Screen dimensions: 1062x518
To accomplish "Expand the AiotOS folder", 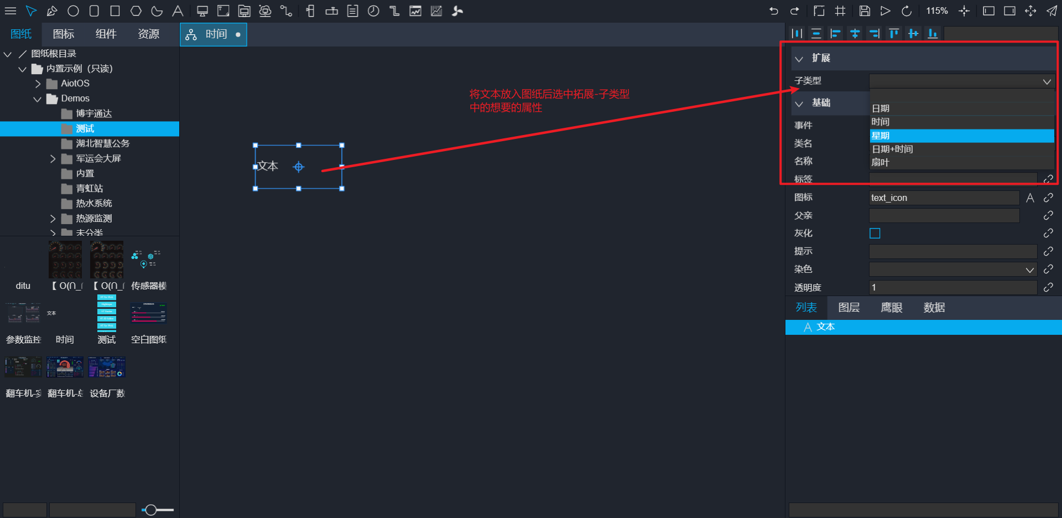I will (38, 84).
